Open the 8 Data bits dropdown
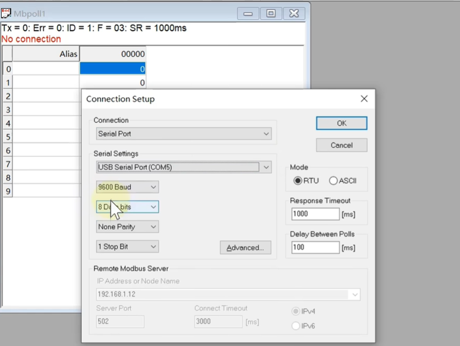460x346 pixels. [127, 207]
